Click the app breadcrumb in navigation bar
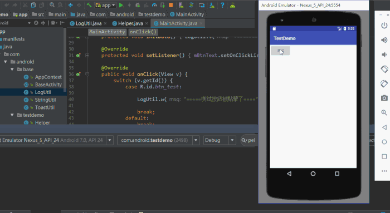This screenshot has width=390, height=213. tap(20, 14)
